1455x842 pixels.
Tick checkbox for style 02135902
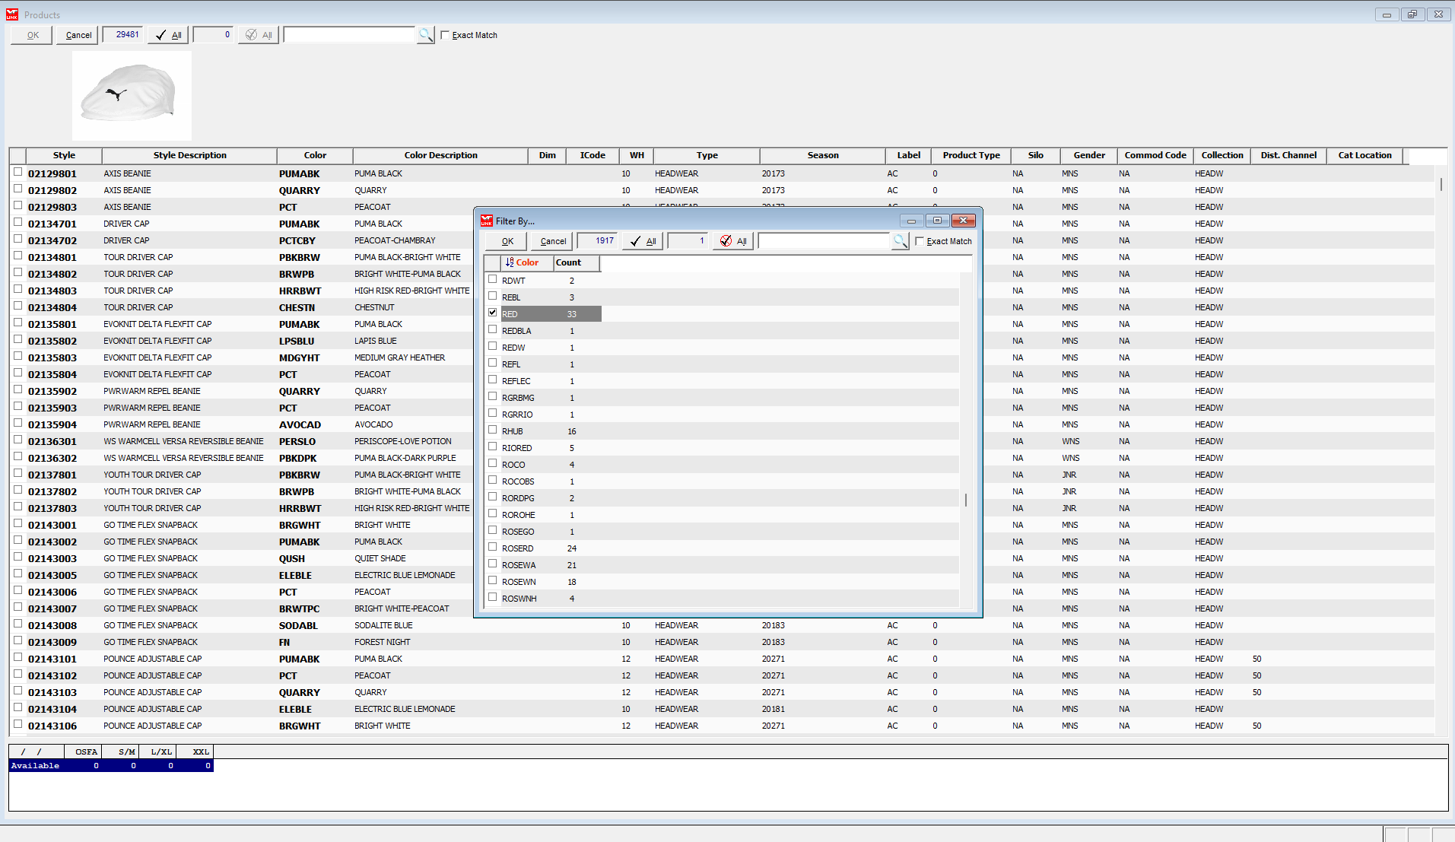[18, 389]
